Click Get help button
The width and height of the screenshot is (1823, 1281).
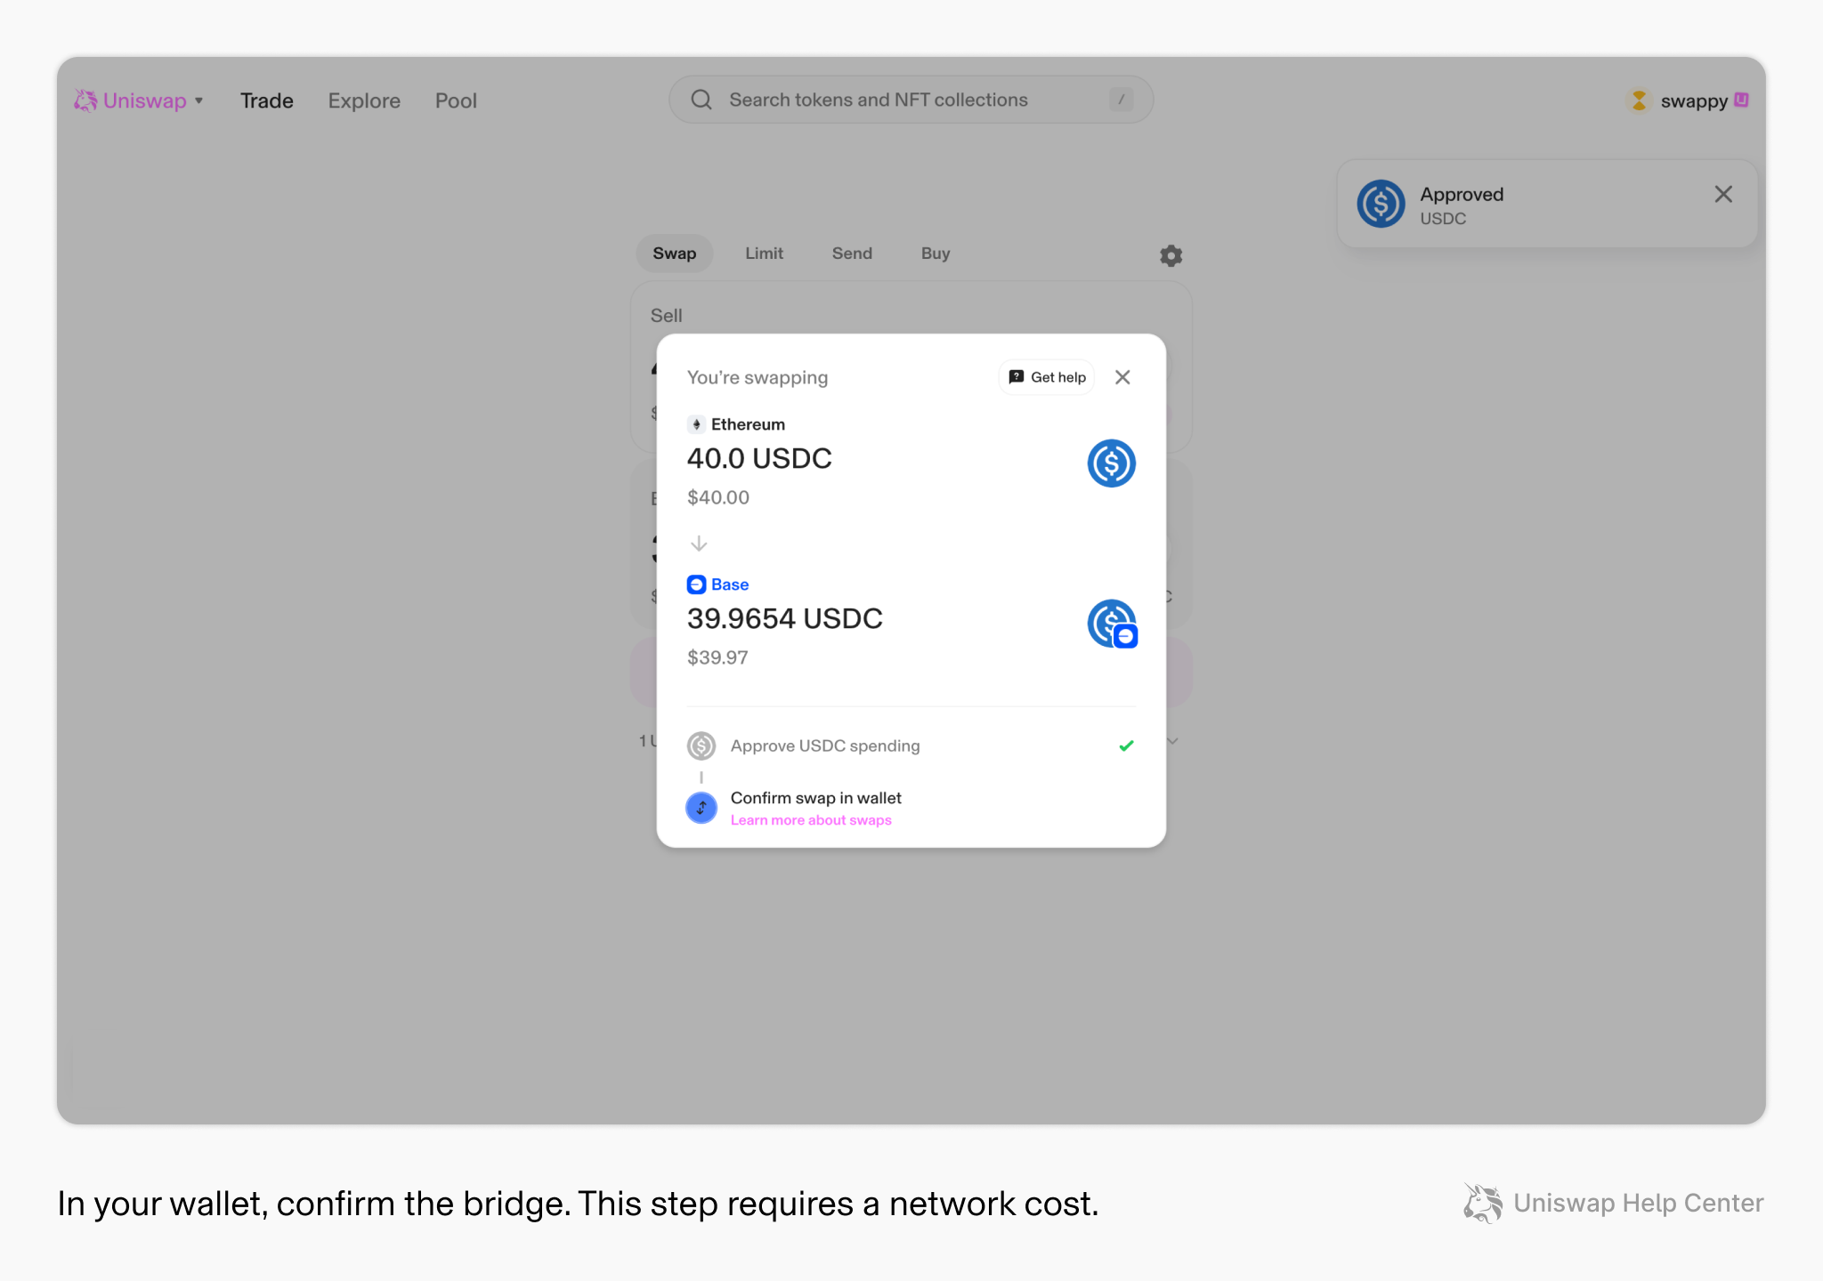point(1047,377)
